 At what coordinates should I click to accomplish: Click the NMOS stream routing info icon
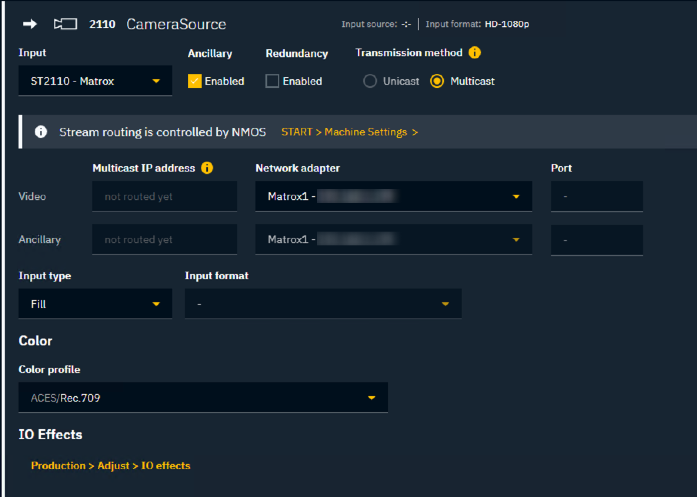(41, 132)
